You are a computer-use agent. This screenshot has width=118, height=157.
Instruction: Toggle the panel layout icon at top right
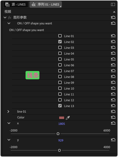click(113, 4)
